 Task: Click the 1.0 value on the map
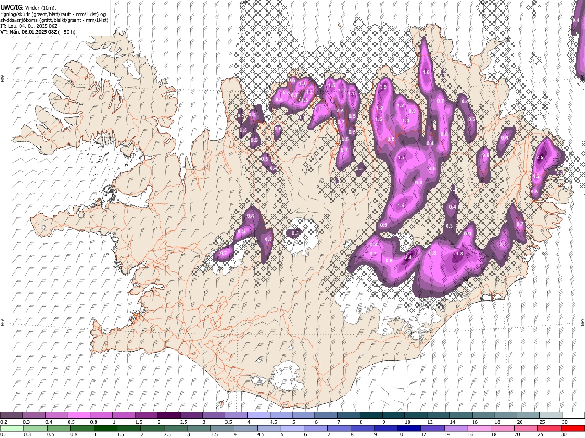[405, 121]
